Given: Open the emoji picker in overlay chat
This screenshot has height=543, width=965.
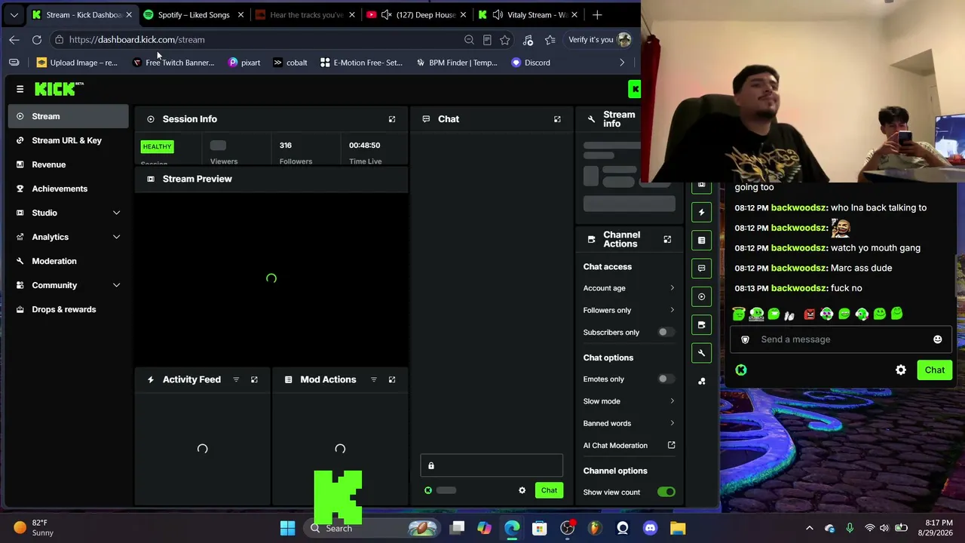Looking at the screenshot, I should (937, 339).
